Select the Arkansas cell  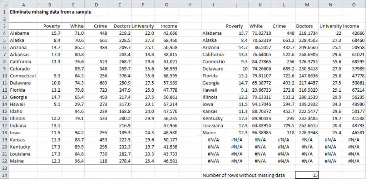coord(23,54)
